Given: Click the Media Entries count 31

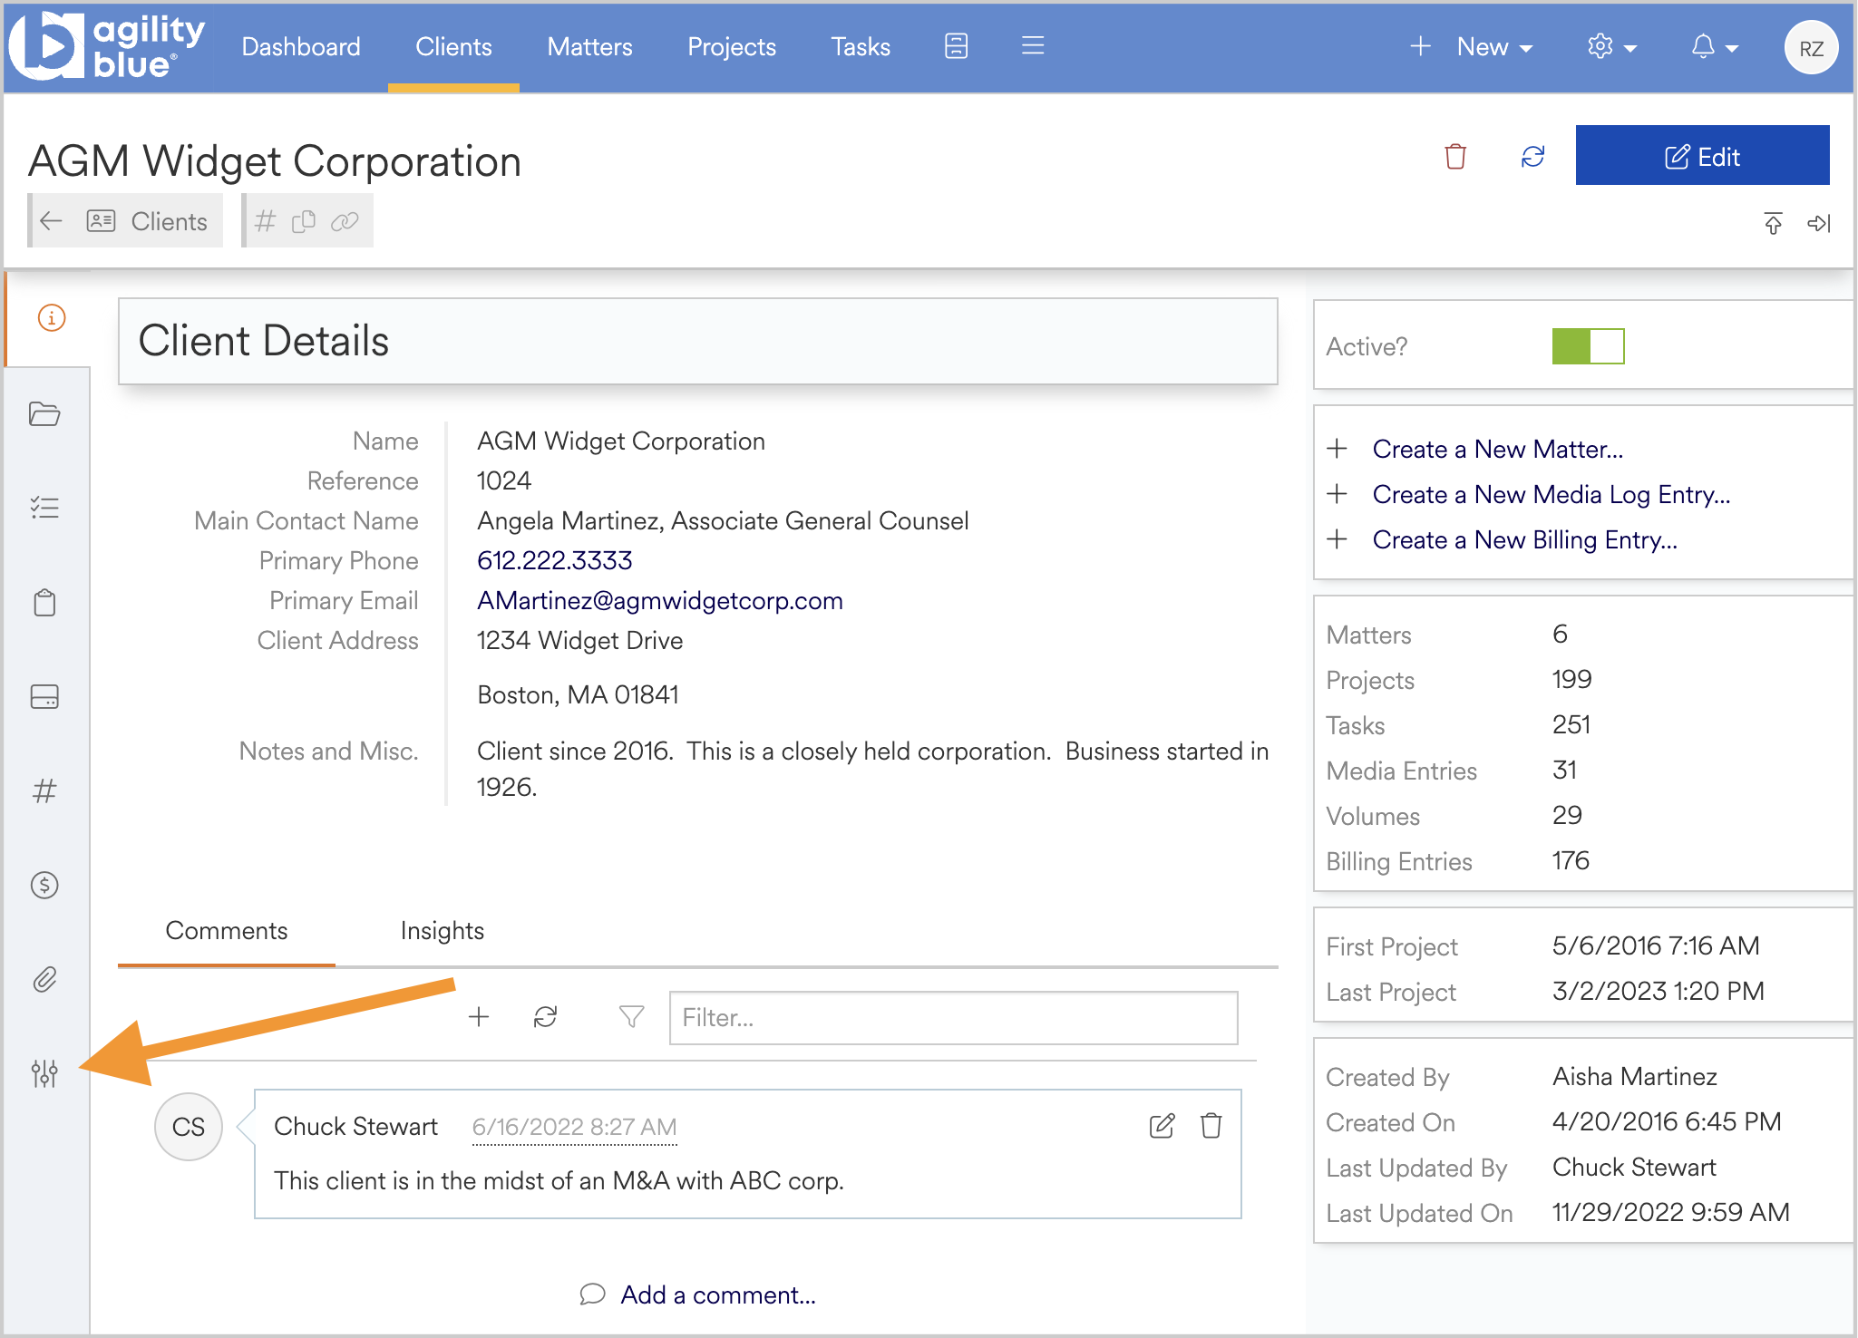Looking at the screenshot, I should [1565, 770].
